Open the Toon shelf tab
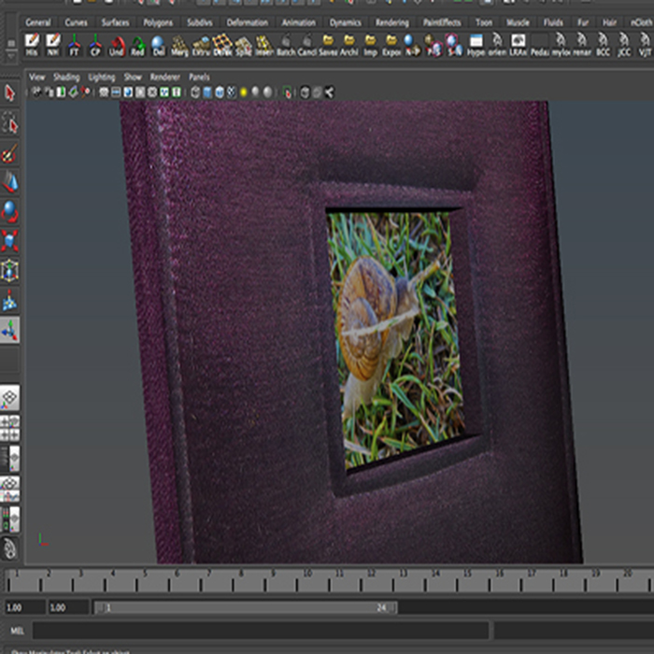The width and height of the screenshot is (654, 654). coord(484,22)
